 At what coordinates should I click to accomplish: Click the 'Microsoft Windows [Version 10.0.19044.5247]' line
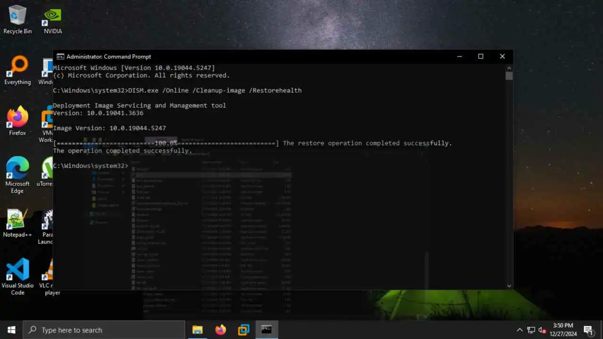tap(134, 68)
